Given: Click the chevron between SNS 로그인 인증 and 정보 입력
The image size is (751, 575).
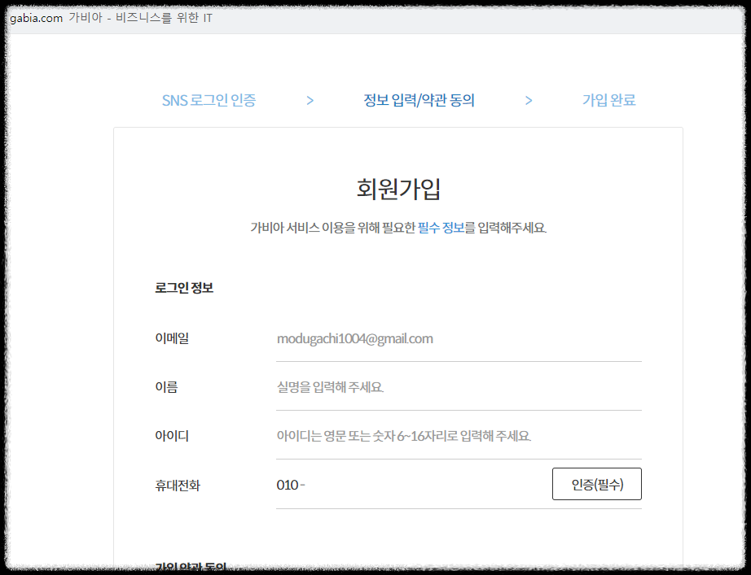Looking at the screenshot, I should (310, 100).
